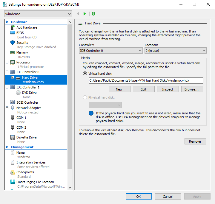Viewport: 215px width, 204px height.
Task: Open the windemo virtual machine selector dropdown
Action: pos(38,14)
